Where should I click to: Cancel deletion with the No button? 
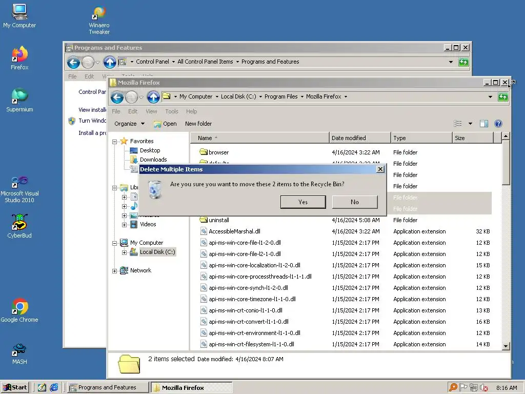pyautogui.click(x=355, y=202)
